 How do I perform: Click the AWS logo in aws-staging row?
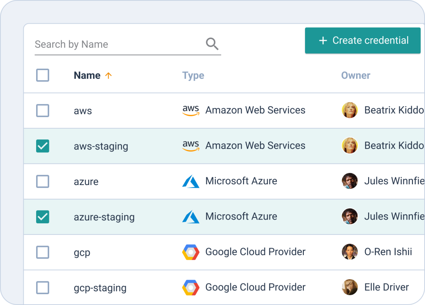point(191,146)
